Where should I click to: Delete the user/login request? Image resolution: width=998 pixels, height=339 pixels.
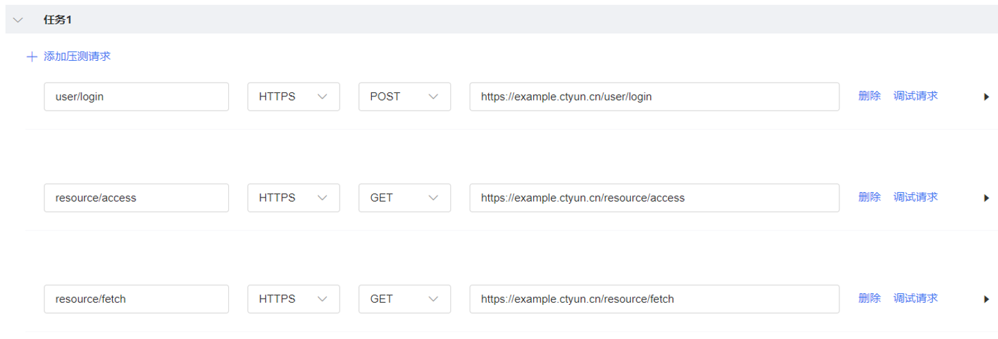[869, 96]
